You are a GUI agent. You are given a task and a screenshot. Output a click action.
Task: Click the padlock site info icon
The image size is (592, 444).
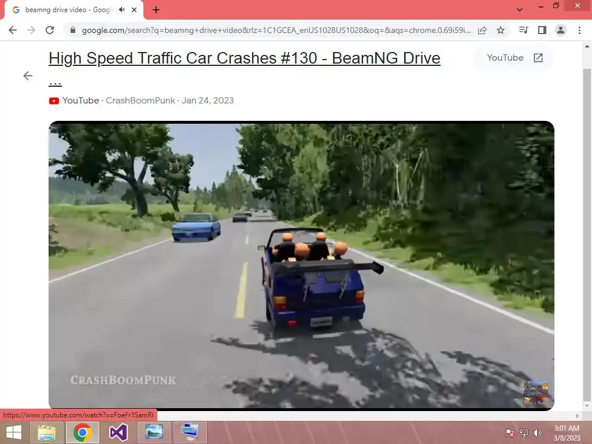pyautogui.click(x=73, y=30)
